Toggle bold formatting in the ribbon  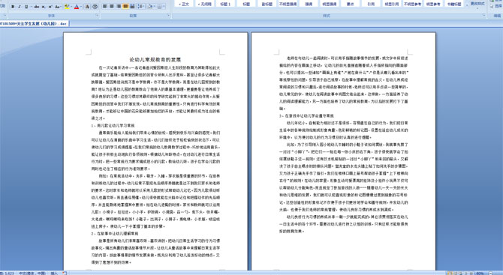click(x=13, y=7)
